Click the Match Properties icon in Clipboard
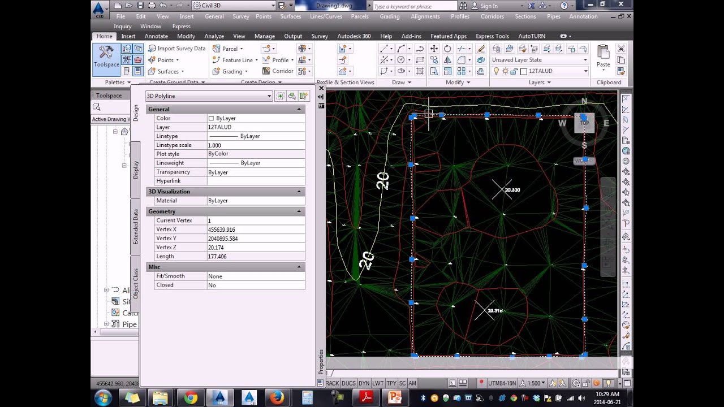Screen dimensions: 724x407 tap(621, 71)
